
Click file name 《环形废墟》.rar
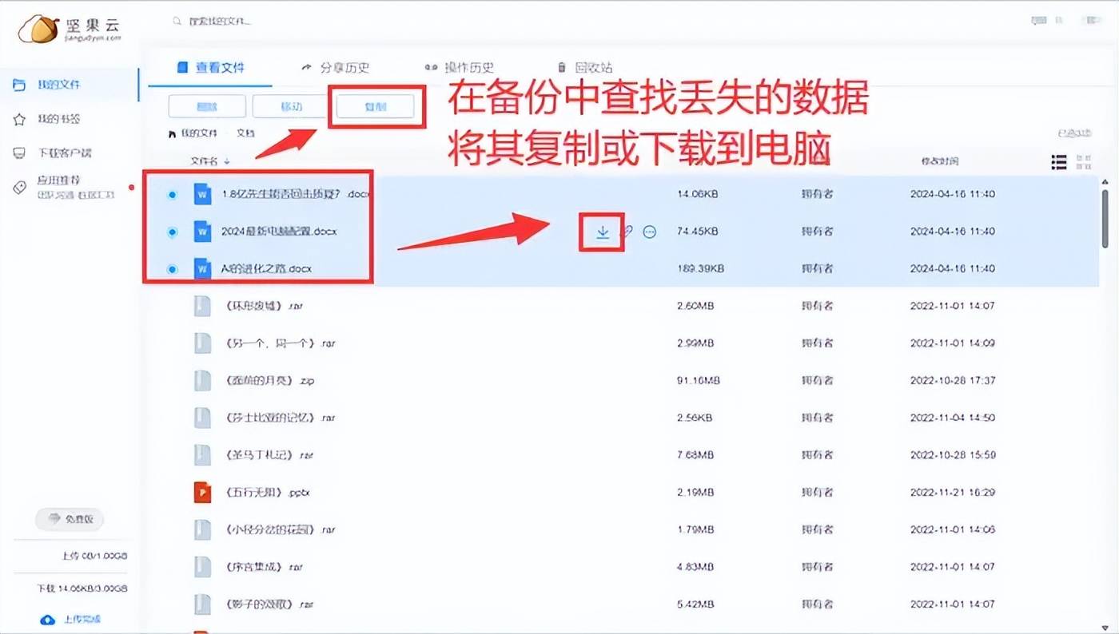pyautogui.click(x=264, y=306)
